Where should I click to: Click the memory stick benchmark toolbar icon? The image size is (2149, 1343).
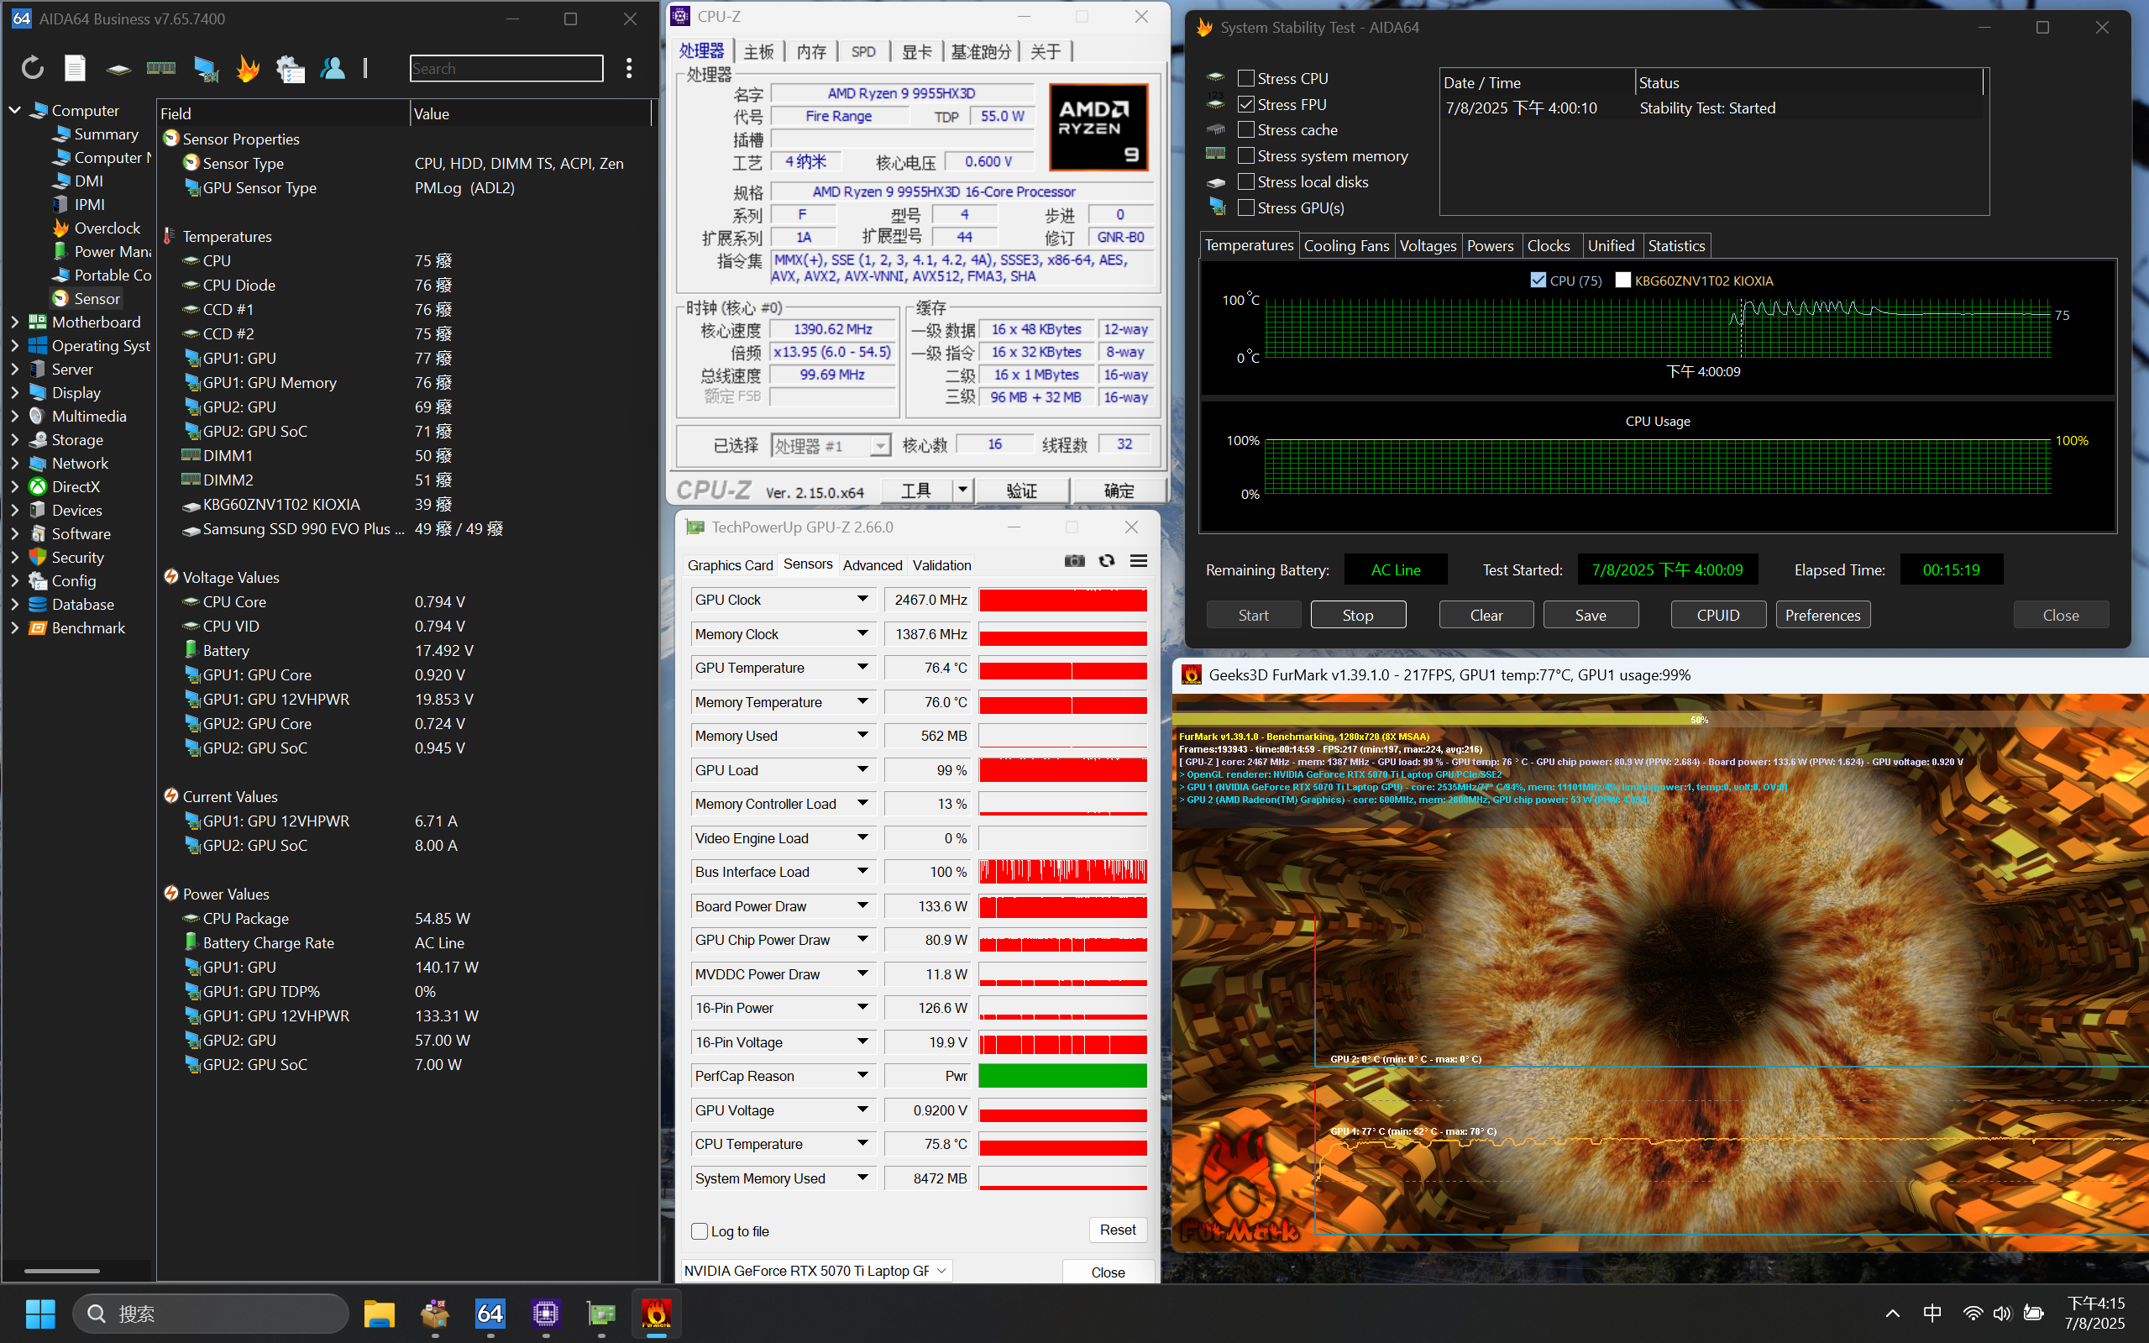tap(160, 67)
